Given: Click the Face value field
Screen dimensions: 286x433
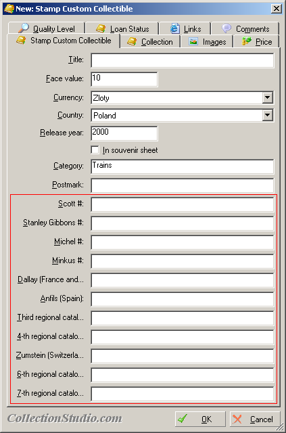Looking at the screenshot, I should tap(124, 79).
